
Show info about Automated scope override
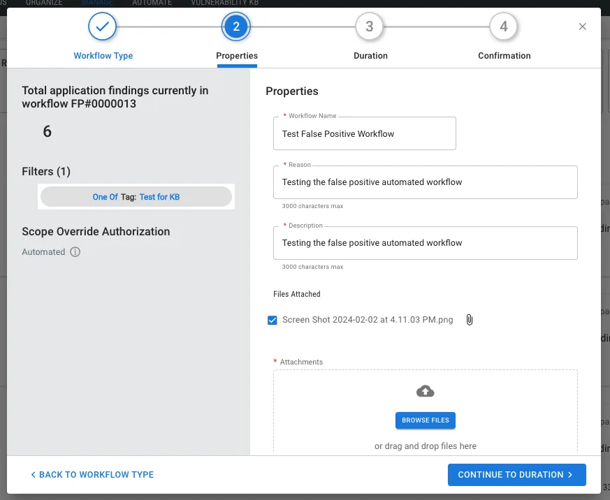pyautogui.click(x=75, y=252)
